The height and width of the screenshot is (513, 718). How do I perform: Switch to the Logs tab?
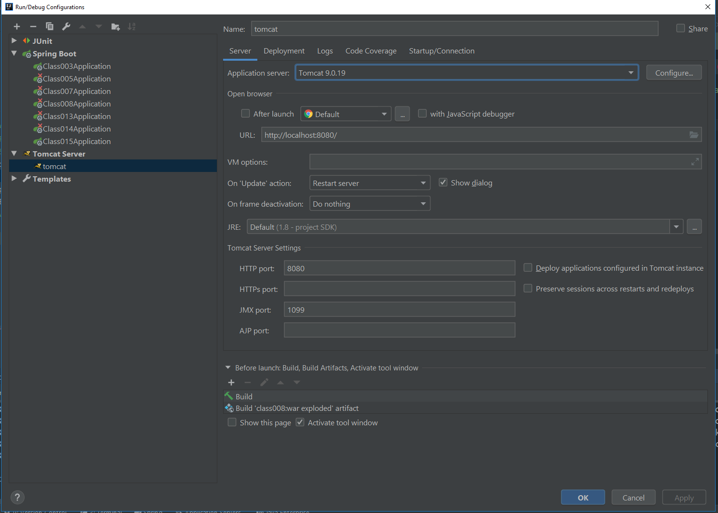coord(325,51)
